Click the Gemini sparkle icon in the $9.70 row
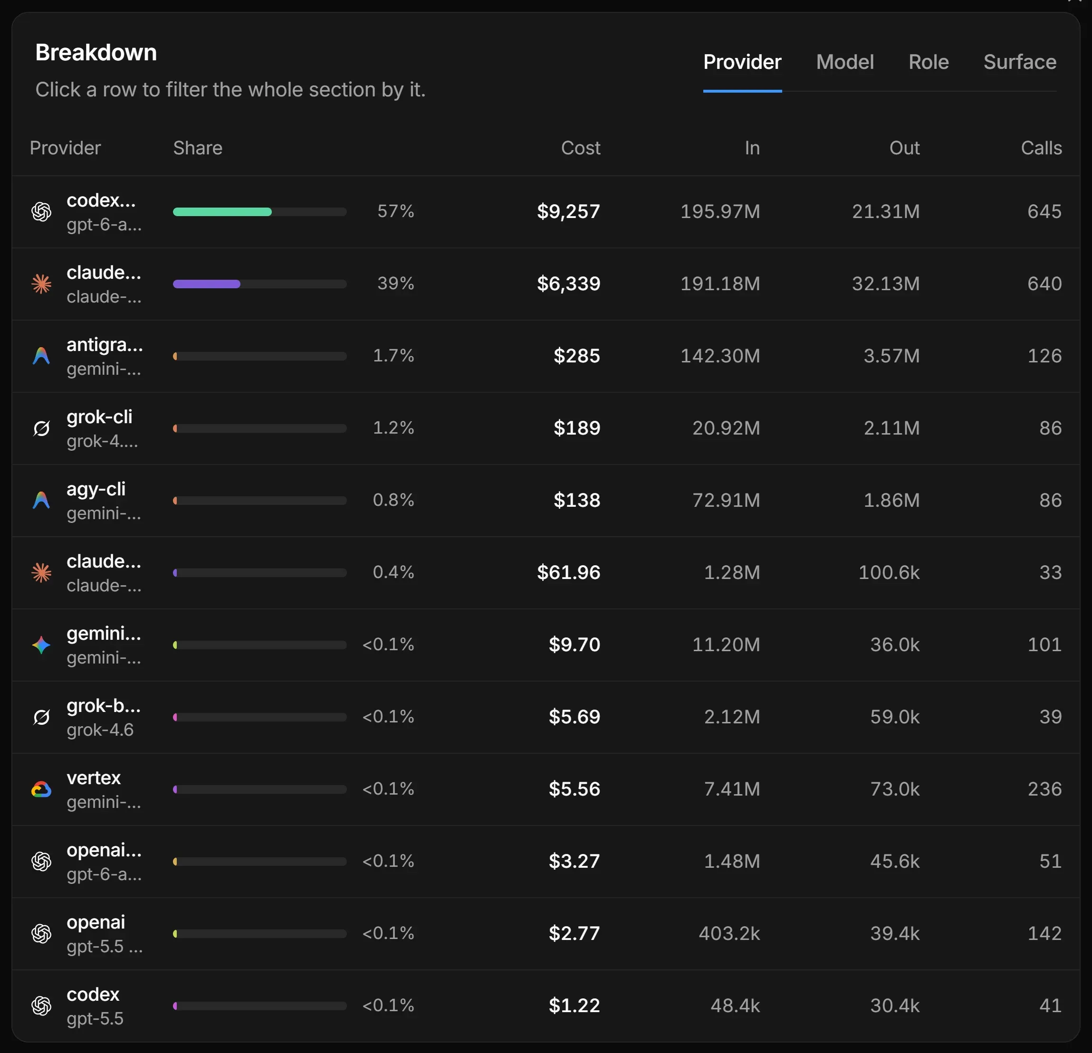Image resolution: width=1092 pixels, height=1053 pixels. coord(41,645)
